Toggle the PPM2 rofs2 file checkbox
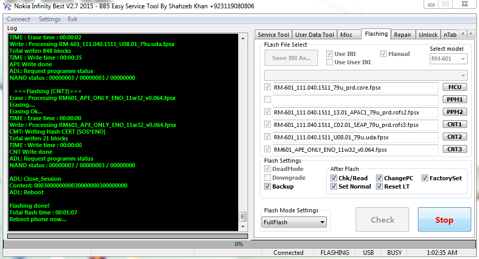The width and height of the screenshot is (479, 259). 267,112
